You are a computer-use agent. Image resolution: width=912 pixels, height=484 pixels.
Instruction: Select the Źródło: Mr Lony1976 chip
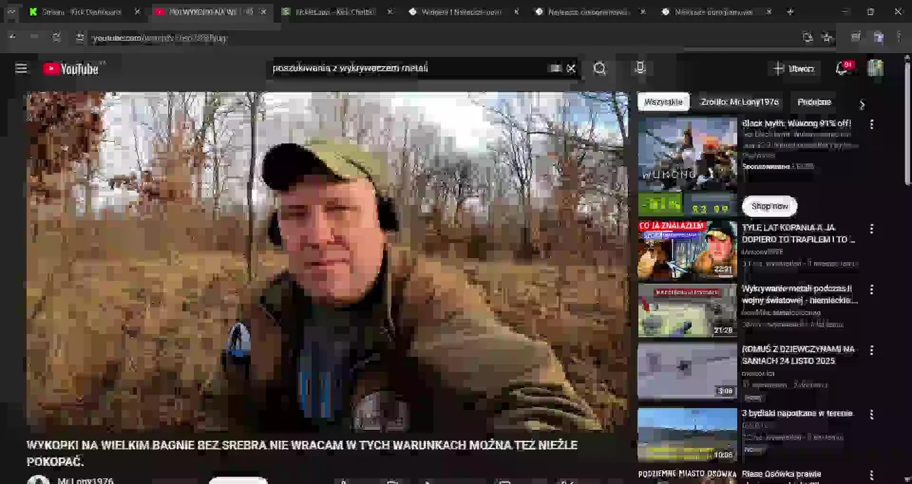click(740, 102)
